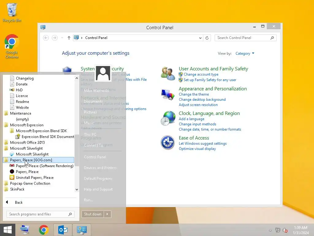Image resolution: width=314 pixels, height=236 pixels.
Task: Open the Shut down options arrow
Action: coord(107,214)
